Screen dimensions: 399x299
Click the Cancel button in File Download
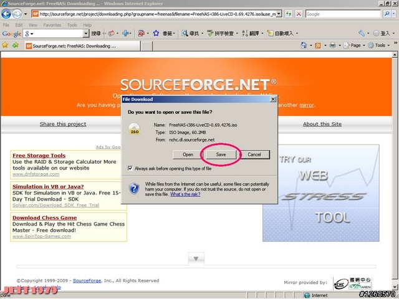254,154
